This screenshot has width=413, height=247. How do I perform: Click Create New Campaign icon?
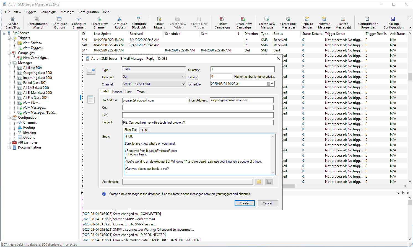[243, 19]
